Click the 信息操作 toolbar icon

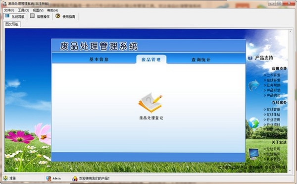pos(32,16)
